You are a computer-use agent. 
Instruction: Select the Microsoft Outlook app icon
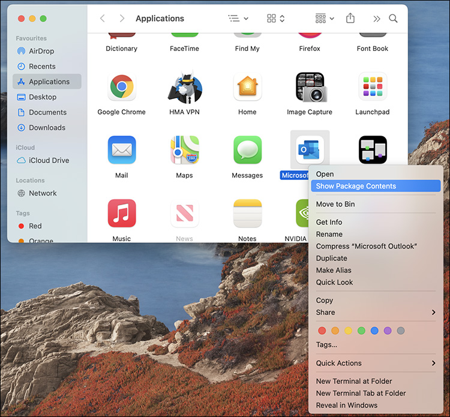[310, 150]
